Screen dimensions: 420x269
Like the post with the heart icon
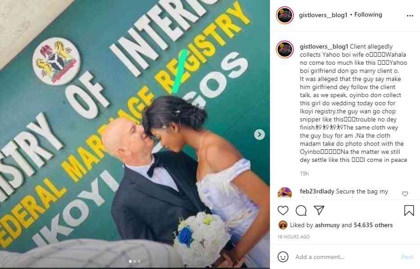(283, 211)
